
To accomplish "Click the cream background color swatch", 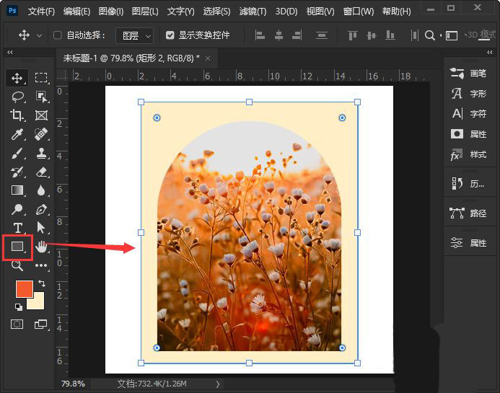I will [38, 303].
